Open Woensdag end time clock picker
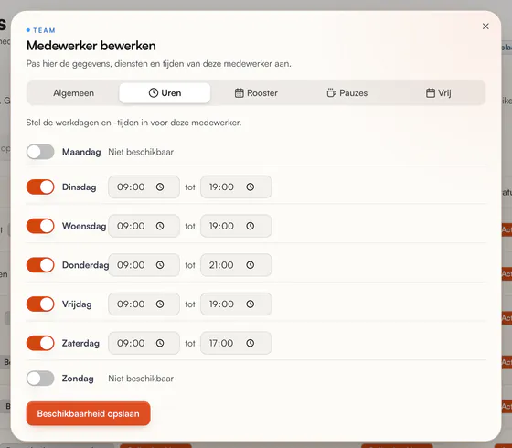This screenshot has height=448, width=512. [251, 226]
